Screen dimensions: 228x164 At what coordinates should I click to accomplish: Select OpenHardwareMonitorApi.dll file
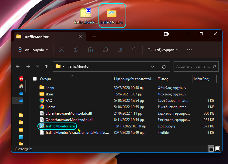coord(69,120)
